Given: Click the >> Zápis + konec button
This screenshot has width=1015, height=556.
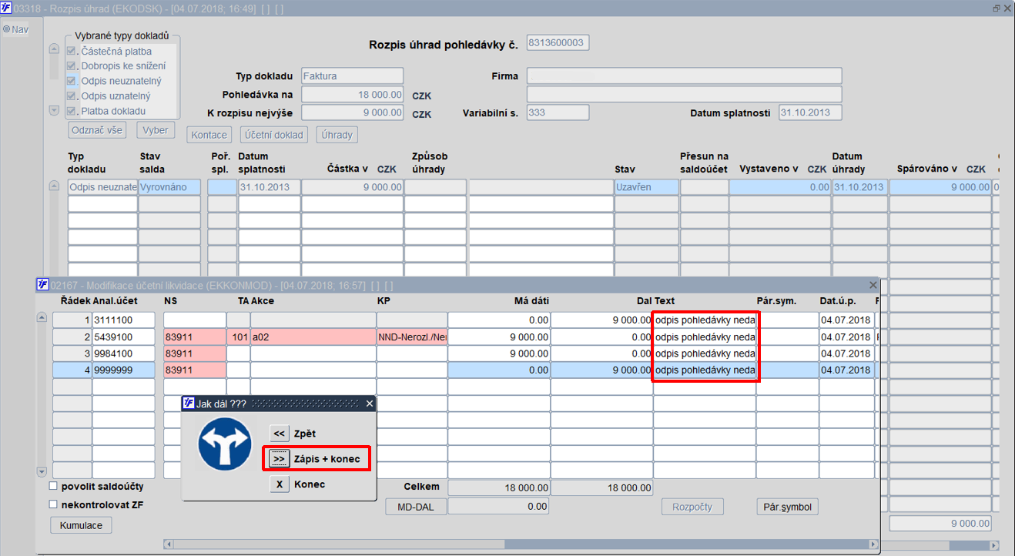Looking at the screenshot, I should click(x=279, y=459).
